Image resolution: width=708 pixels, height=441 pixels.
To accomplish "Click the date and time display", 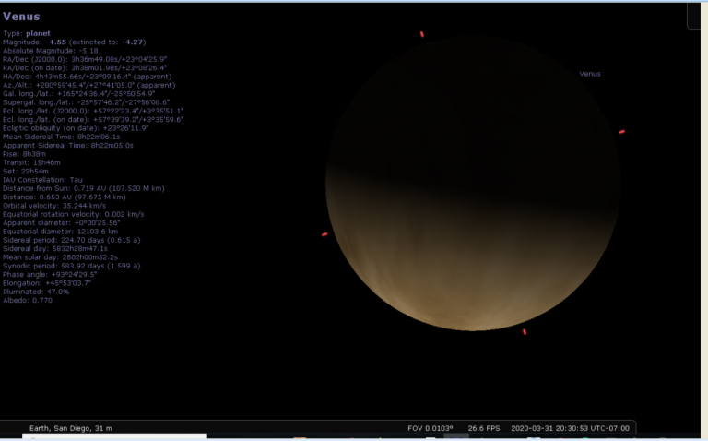I will (x=570, y=428).
